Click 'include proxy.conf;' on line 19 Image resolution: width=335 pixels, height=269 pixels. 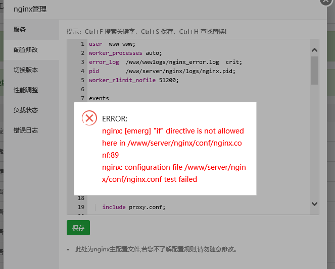(x=134, y=207)
